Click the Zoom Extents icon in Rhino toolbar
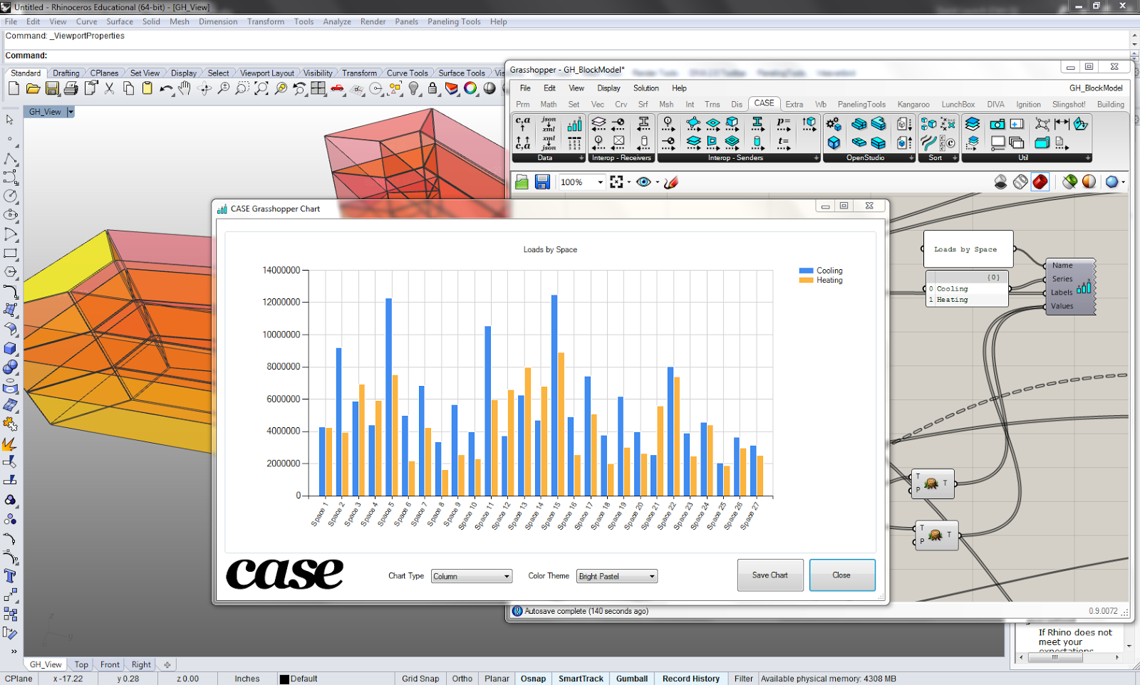The height and width of the screenshot is (685, 1140). (x=261, y=88)
